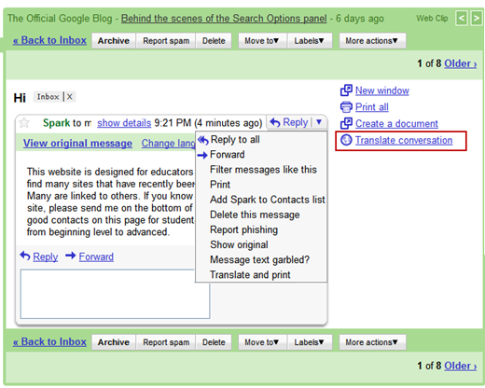Go back using top Back to Inbox link
Screen dimensions: 485x388
click(49, 40)
